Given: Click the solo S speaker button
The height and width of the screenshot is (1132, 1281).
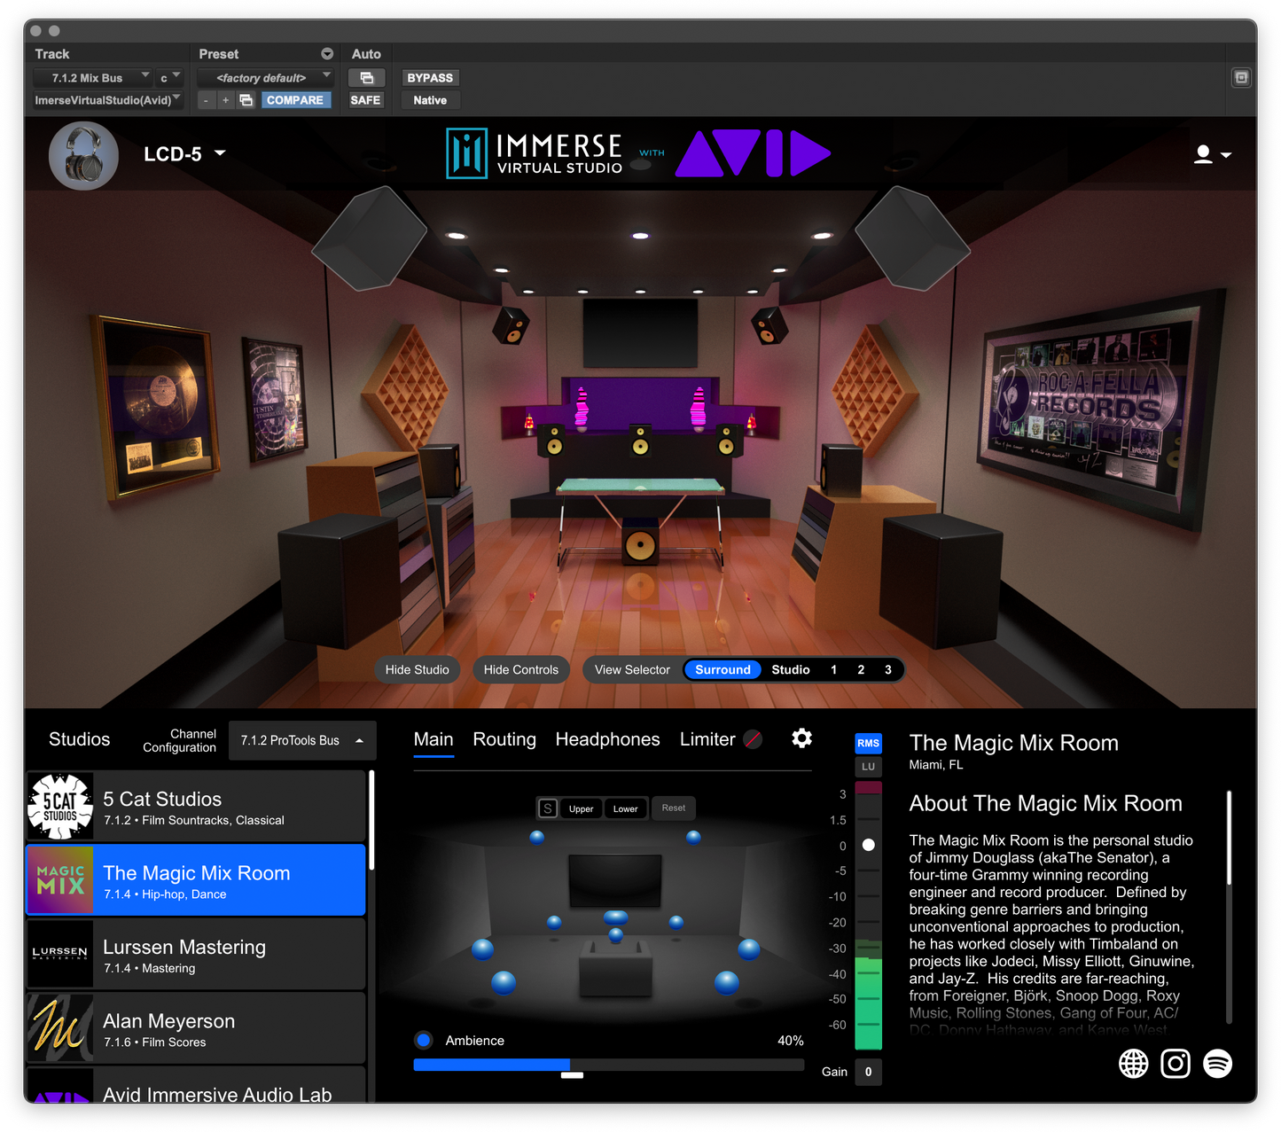Looking at the screenshot, I should (x=548, y=808).
